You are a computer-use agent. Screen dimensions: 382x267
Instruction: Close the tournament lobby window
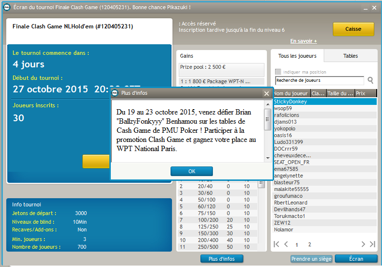[x=374, y=8]
